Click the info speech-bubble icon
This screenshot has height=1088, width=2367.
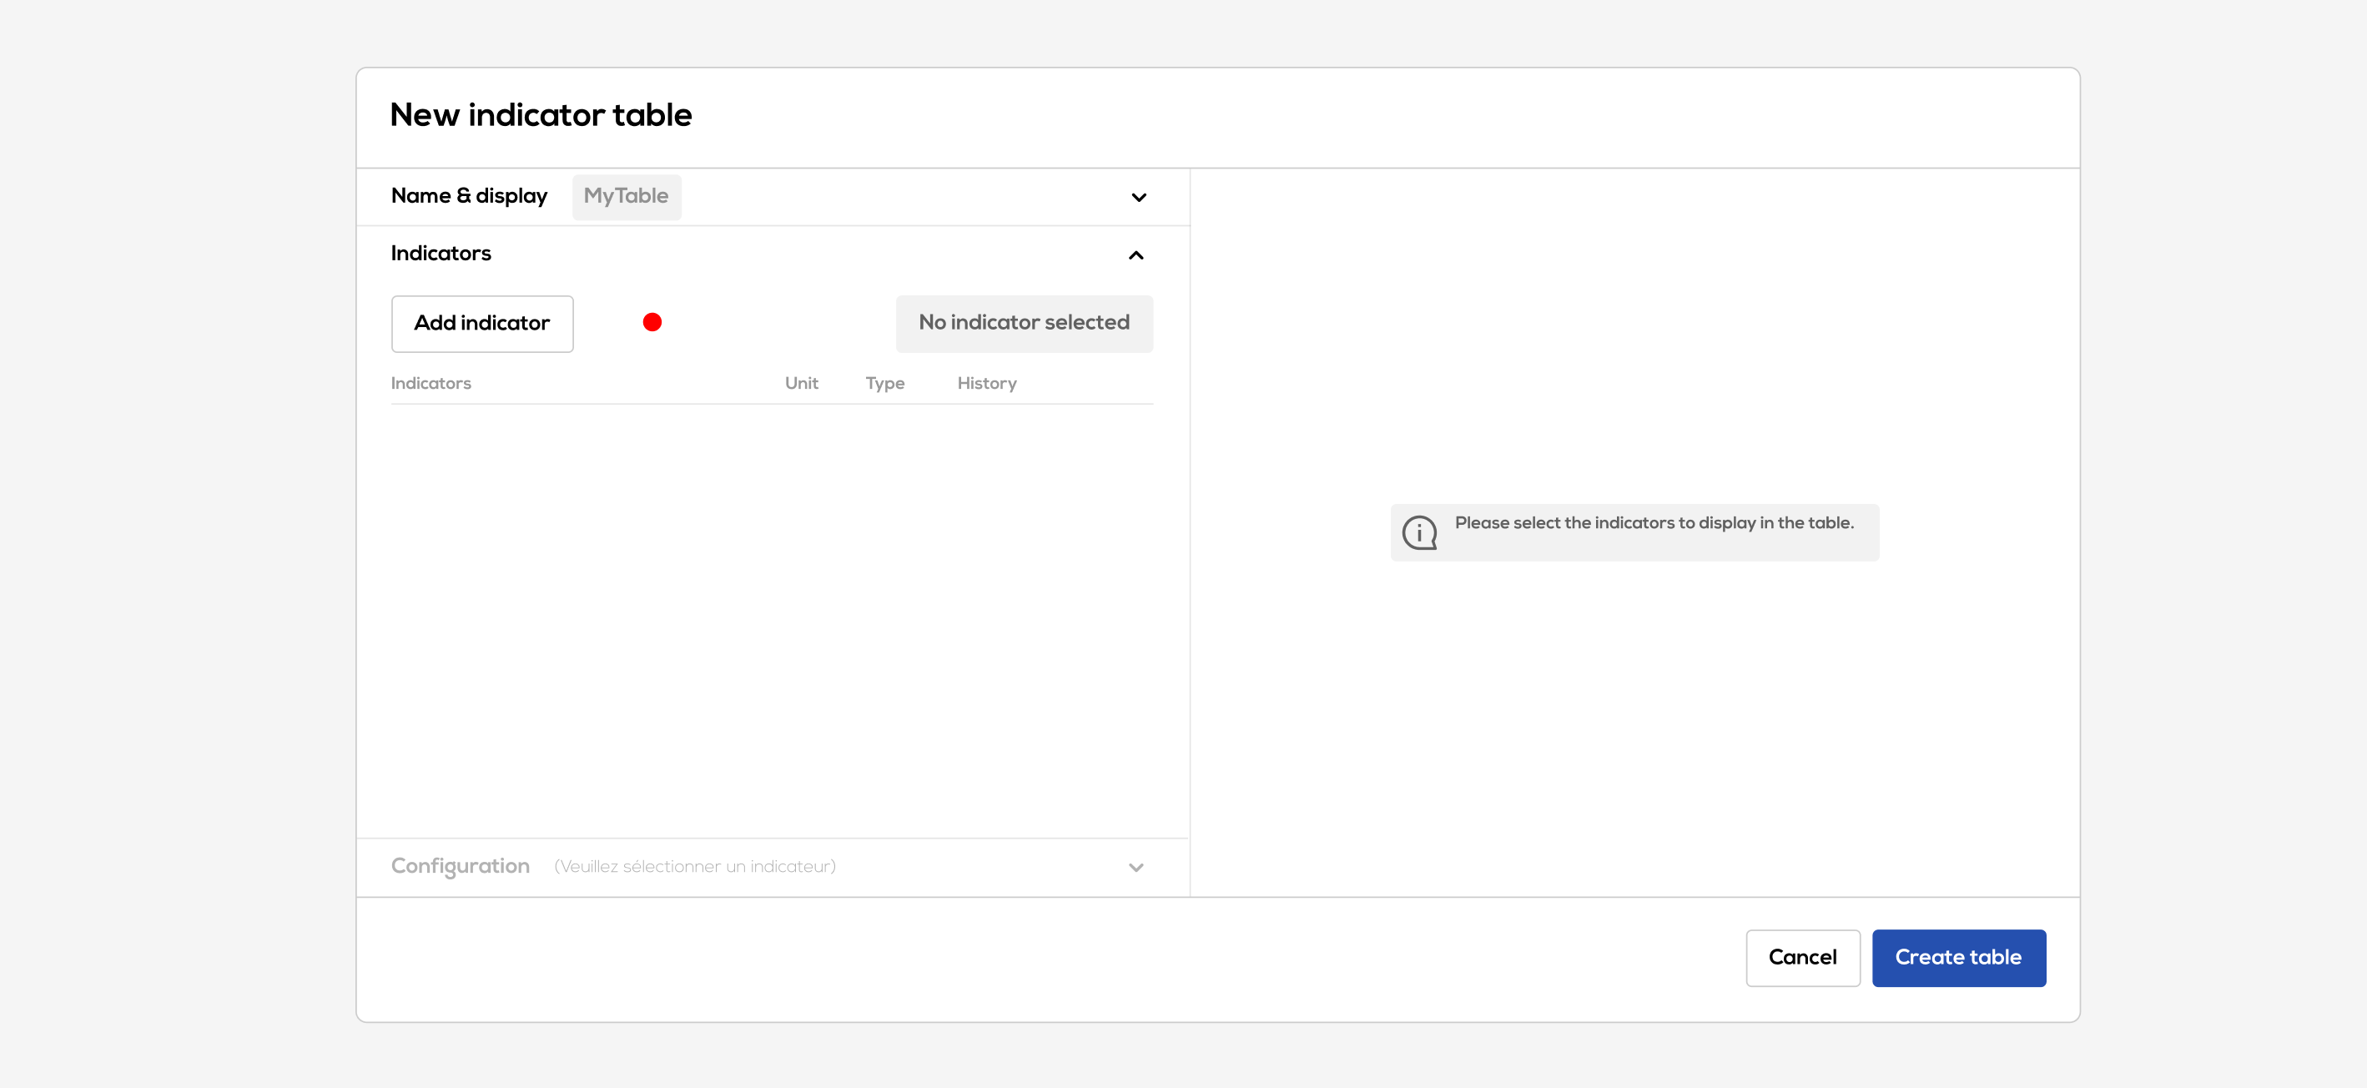tap(1418, 532)
